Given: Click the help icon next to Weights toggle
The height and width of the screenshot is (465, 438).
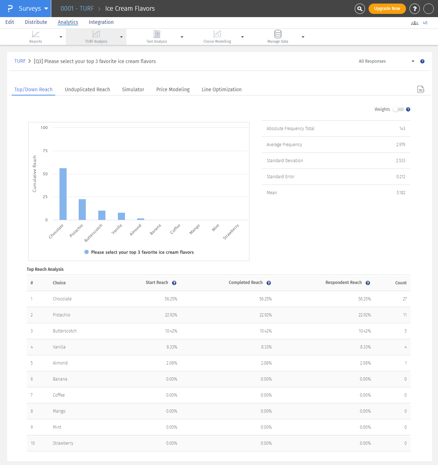Looking at the screenshot, I should pos(408,109).
